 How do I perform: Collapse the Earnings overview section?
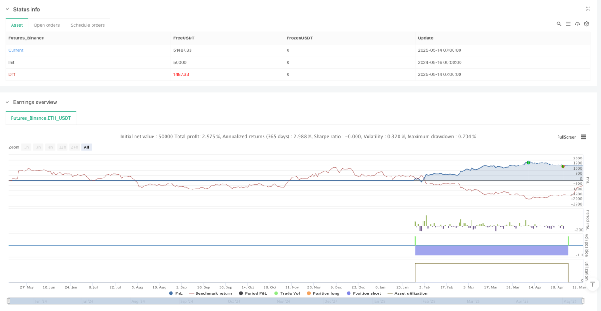(7, 102)
